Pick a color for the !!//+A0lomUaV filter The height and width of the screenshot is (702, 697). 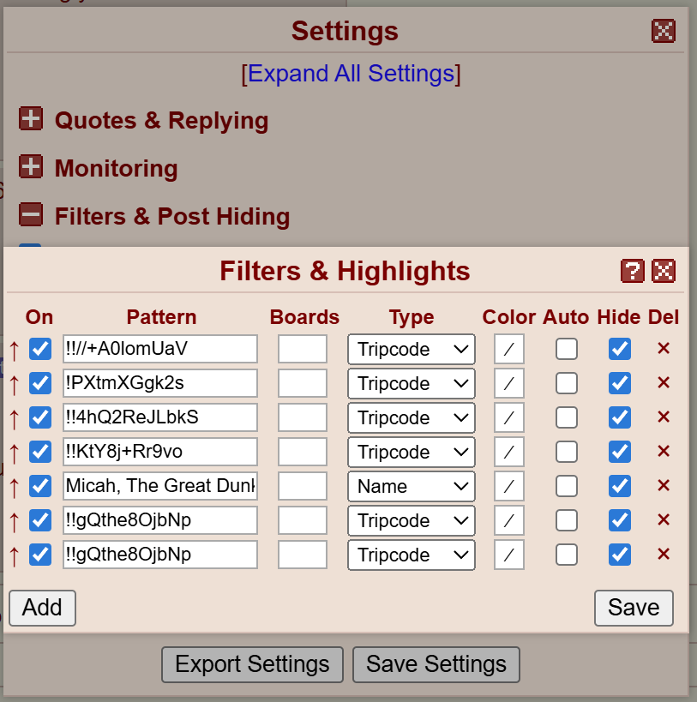click(x=509, y=349)
